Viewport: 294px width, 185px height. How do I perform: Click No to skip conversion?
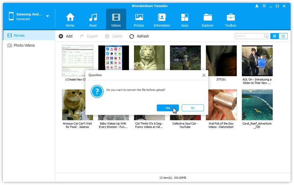[x=193, y=108]
